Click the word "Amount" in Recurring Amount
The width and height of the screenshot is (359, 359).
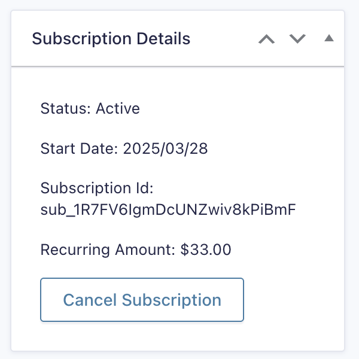[x=149, y=250]
